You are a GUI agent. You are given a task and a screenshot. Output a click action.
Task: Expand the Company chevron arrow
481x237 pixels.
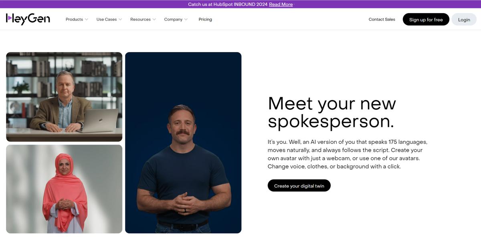pos(186,20)
